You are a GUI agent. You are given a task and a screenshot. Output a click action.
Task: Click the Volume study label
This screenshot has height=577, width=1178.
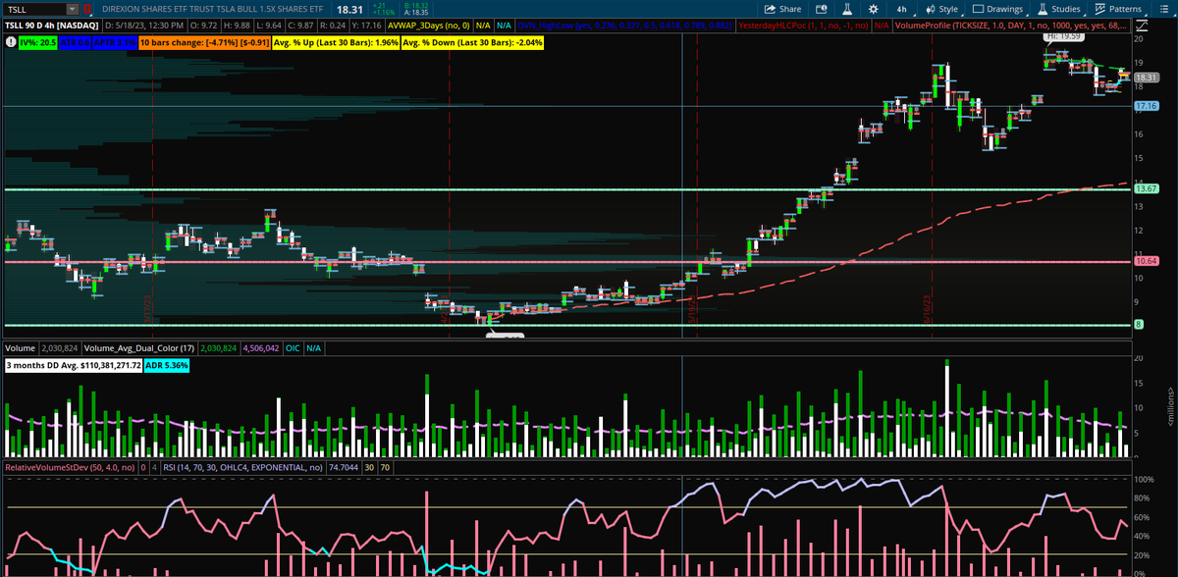[20, 348]
